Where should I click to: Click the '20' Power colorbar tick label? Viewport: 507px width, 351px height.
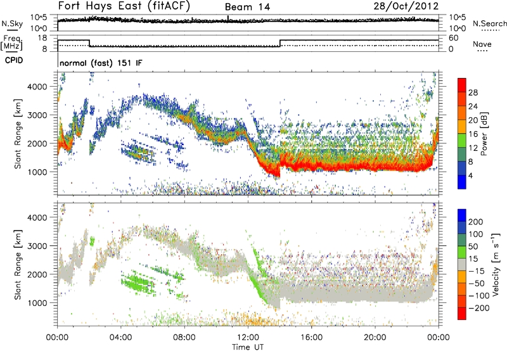[473, 120]
